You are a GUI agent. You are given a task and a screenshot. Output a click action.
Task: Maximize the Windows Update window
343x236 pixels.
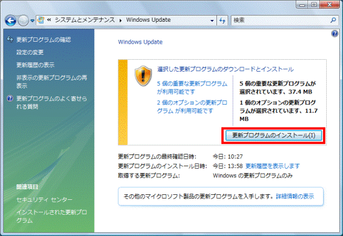click(314, 5)
